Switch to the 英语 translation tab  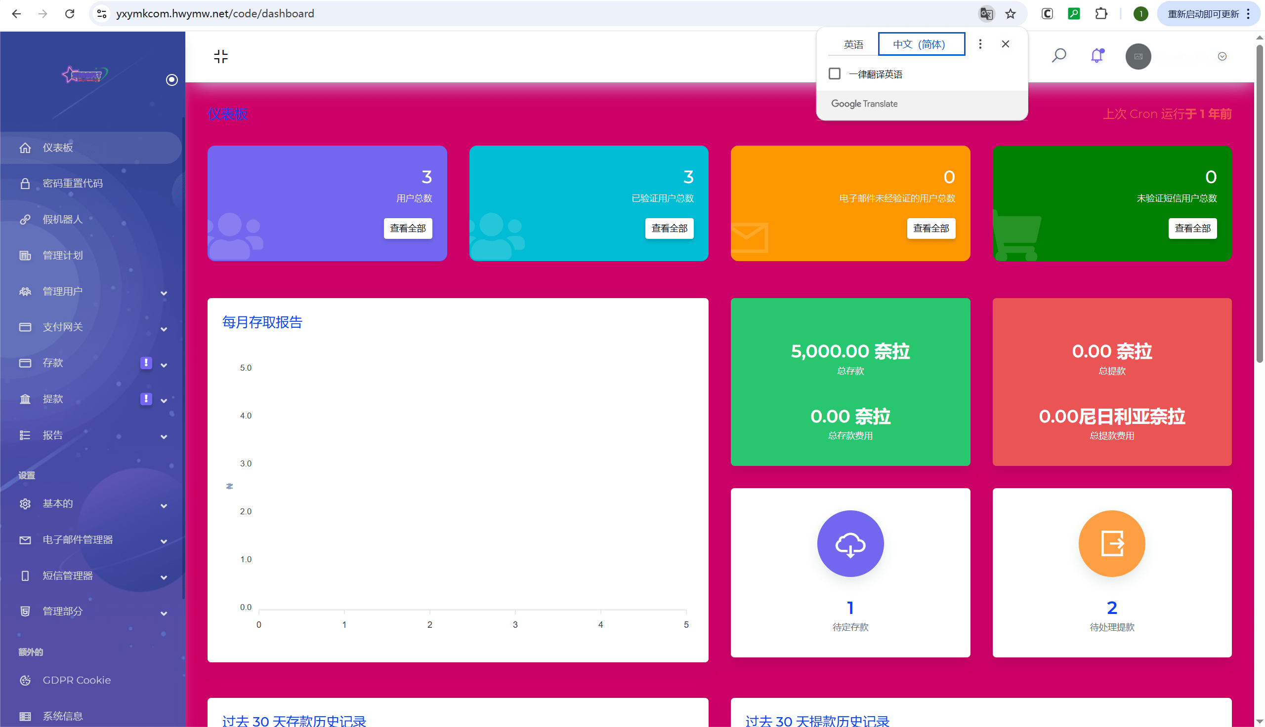tap(853, 44)
